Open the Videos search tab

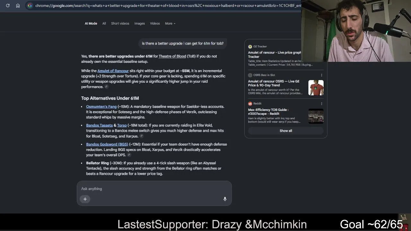(155, 23)
